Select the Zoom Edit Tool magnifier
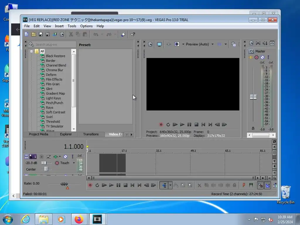300x225 pixels. 190,185
